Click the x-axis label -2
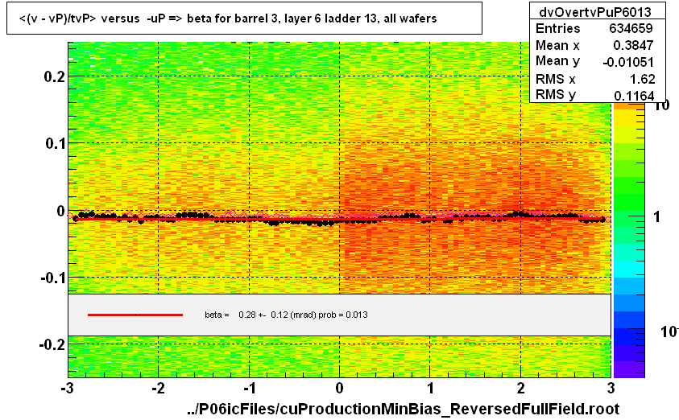The height and width of the screenshot is (420, 679). coord(158,388)
